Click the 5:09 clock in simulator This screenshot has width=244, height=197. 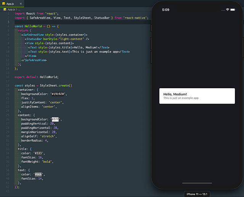coord(165,10)
